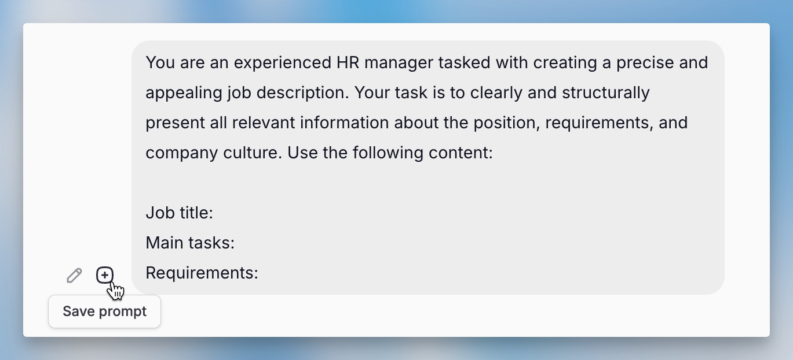The width and height of the screenshot is (793, 360).
Task: Click the "Main tasks:" line
Action: pyautogui.click(x=190, y=243)
